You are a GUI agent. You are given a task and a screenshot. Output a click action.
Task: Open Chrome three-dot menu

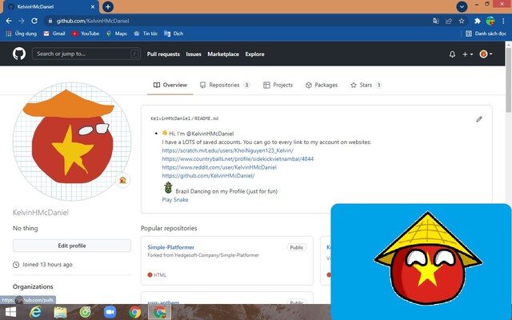503,21
